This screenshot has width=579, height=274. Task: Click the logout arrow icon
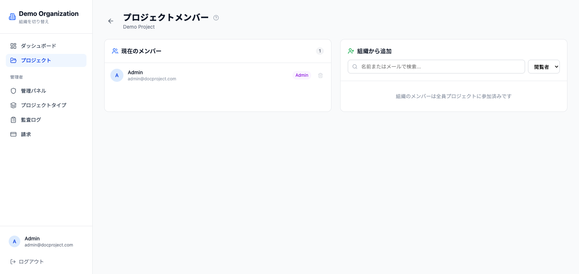[13, 262]
